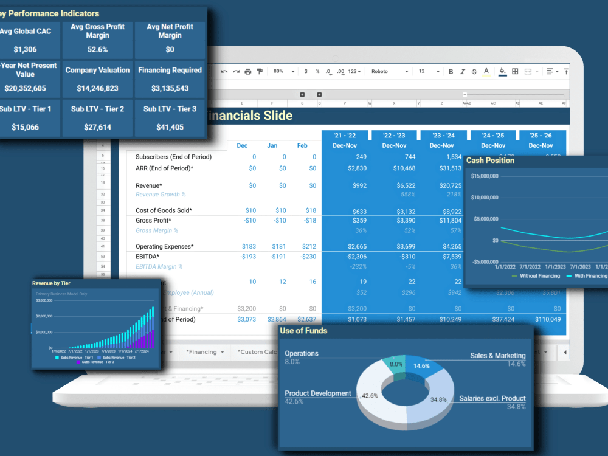The width and height of the screenshot is (608, 456).
Task: Open the fill color tool
Action: click(501, 71)
